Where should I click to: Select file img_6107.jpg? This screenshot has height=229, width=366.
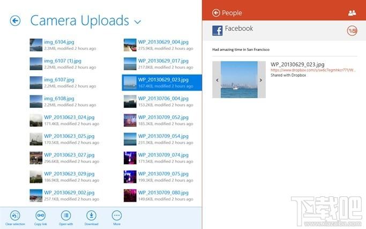(63, 83)
